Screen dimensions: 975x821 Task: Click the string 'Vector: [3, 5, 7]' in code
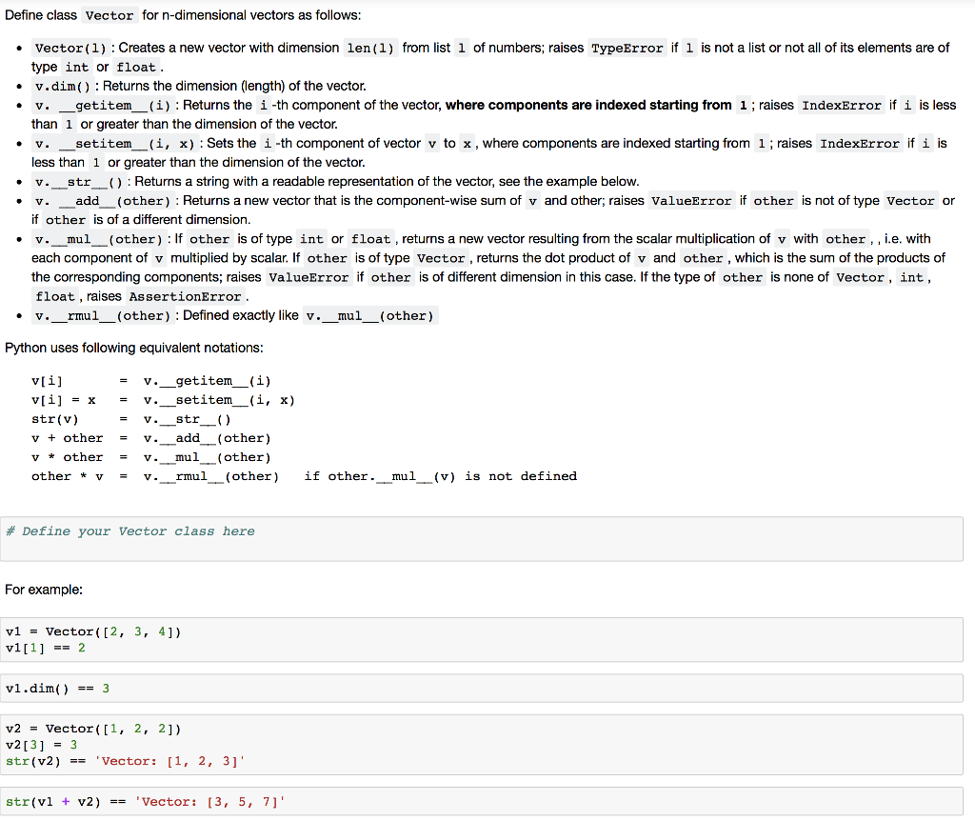tap(209, 801)
